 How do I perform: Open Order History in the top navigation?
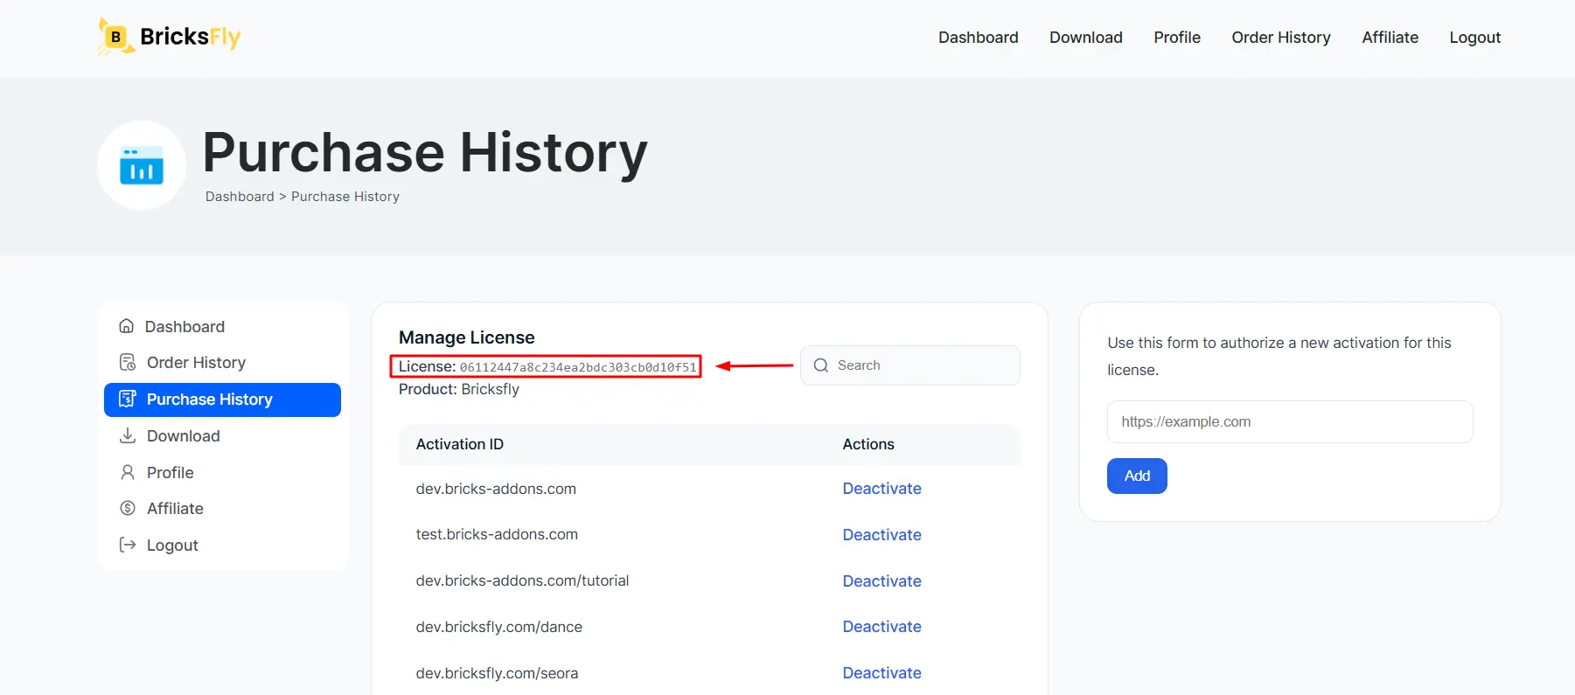1281,38
